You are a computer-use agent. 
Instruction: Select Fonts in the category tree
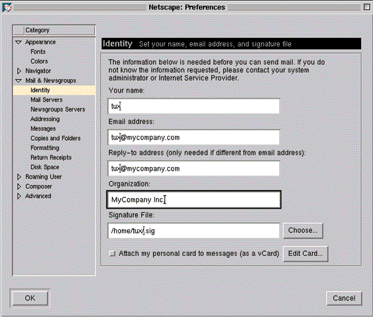(x=38, y=52)
